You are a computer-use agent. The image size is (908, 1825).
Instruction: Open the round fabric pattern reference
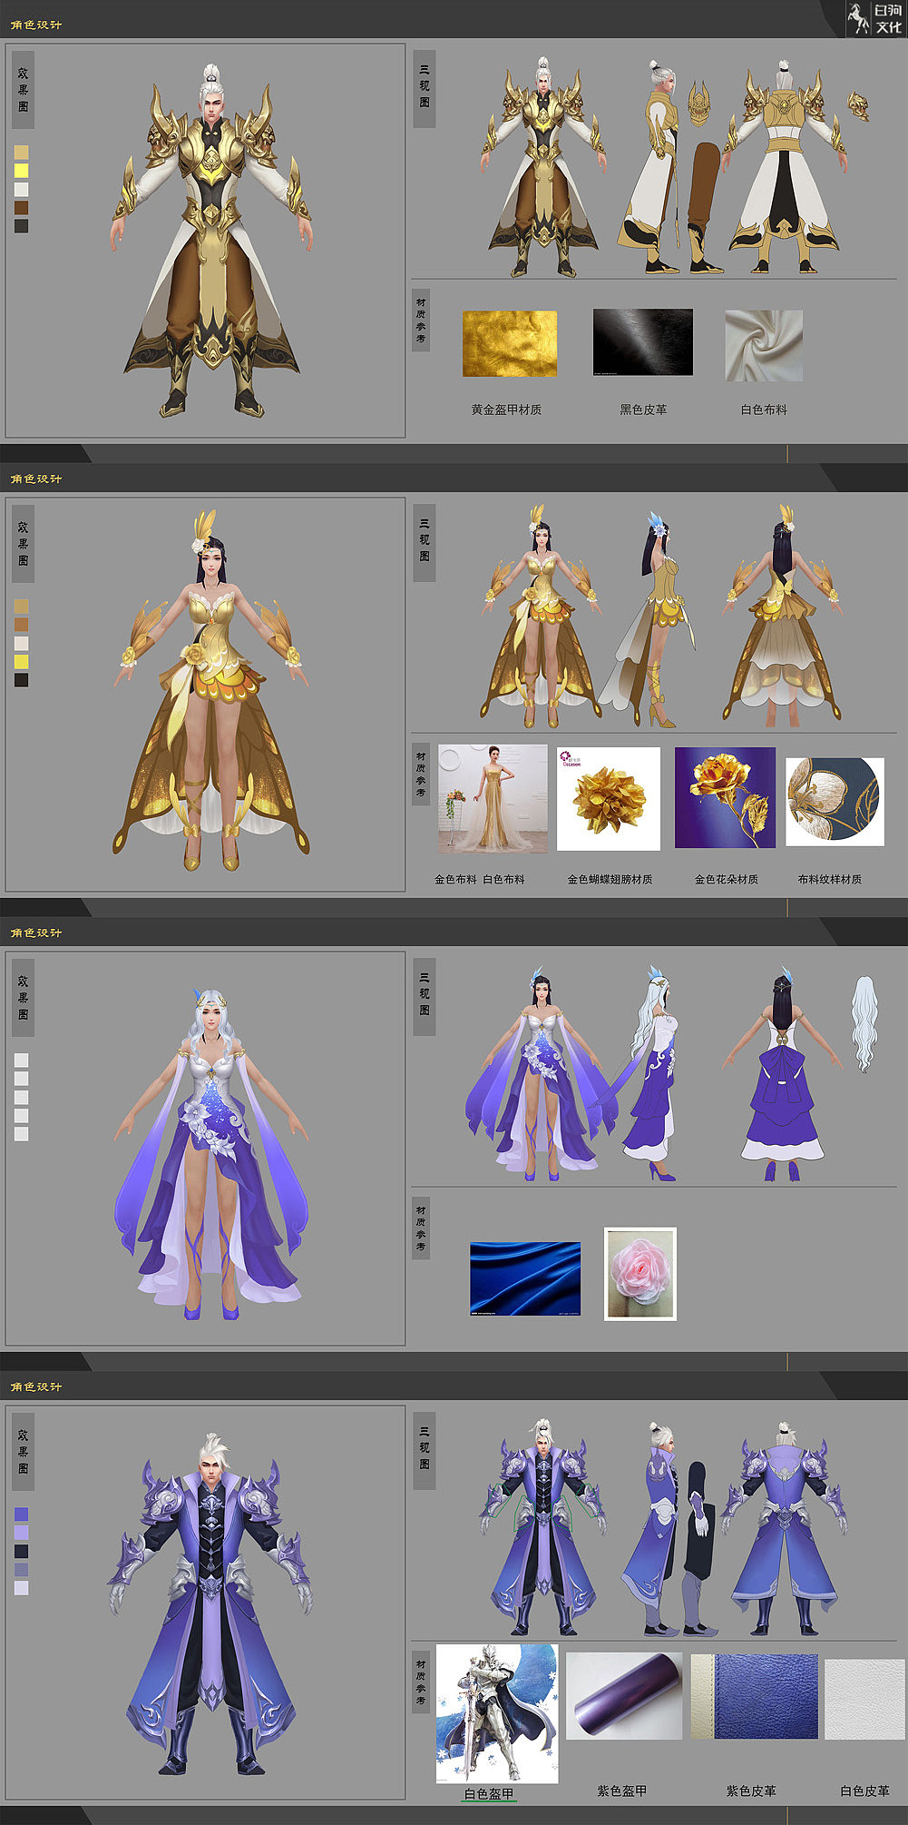pos(835,802)
